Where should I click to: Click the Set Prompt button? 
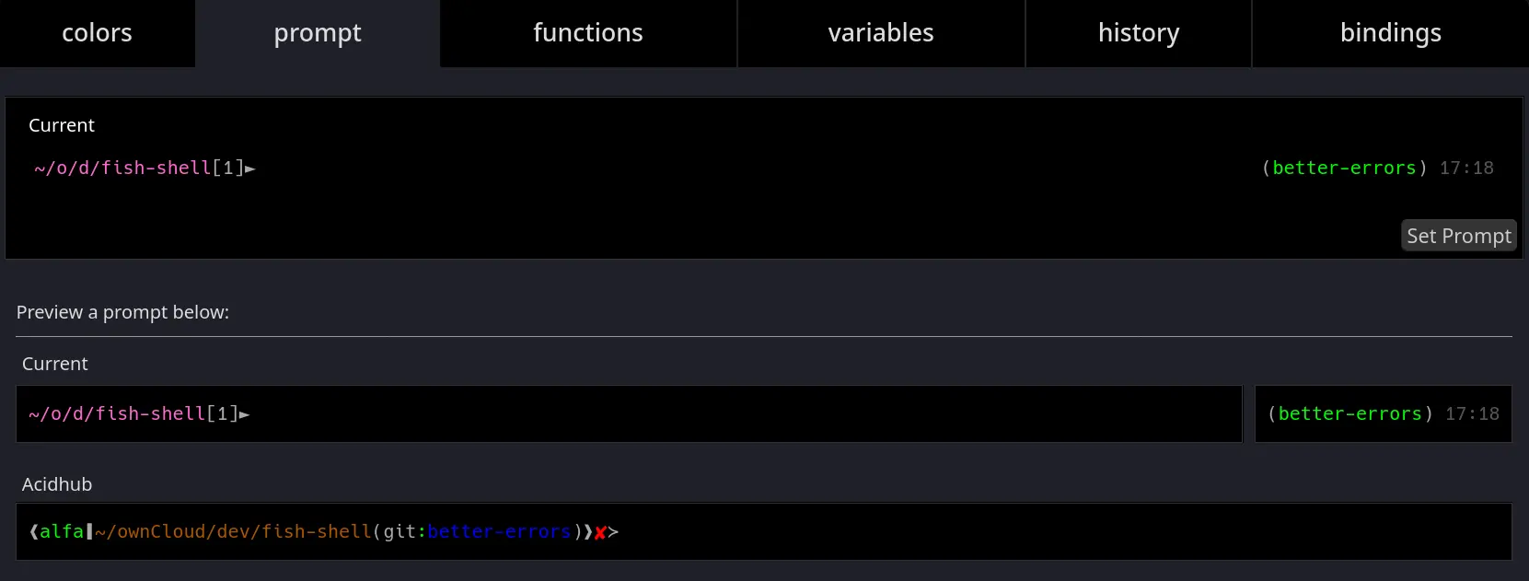click(1459, 236)
